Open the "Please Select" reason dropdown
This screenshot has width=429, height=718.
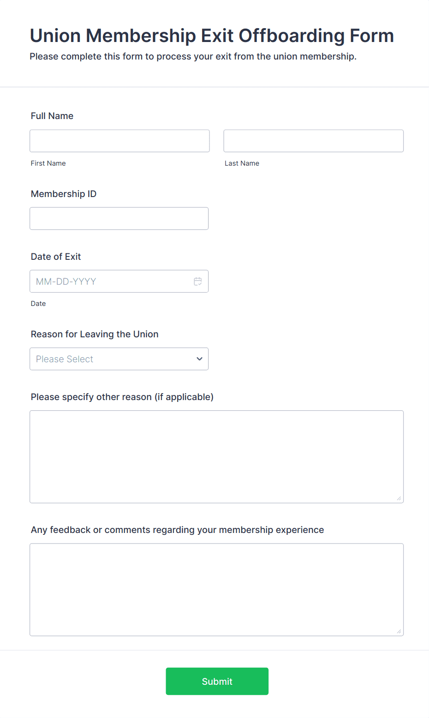(x=111, y=359)
